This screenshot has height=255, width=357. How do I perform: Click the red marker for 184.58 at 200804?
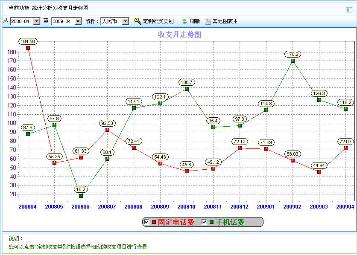(x=28, y=48)
